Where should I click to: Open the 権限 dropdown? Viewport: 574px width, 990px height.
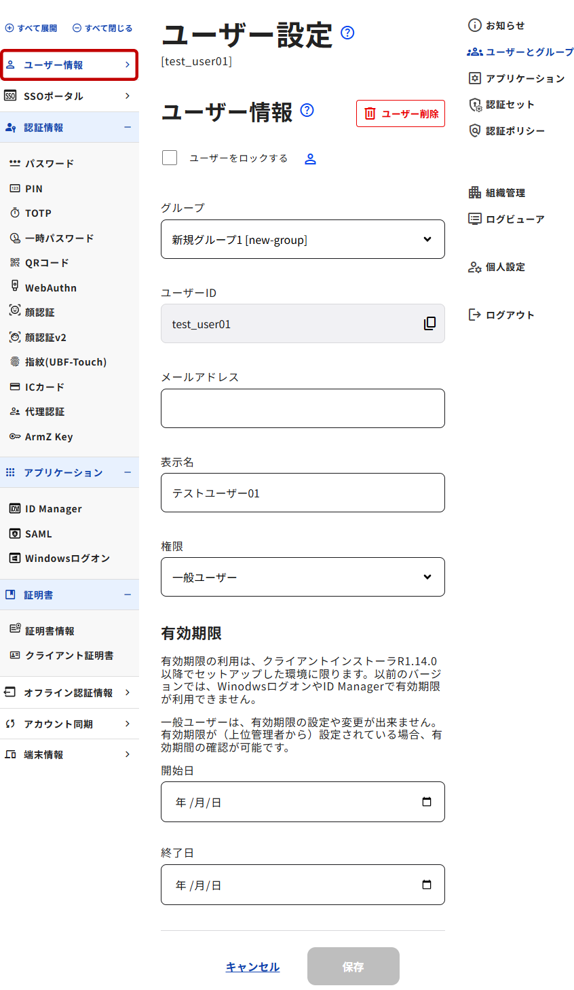pyautogui.click(x=303, y=577)
